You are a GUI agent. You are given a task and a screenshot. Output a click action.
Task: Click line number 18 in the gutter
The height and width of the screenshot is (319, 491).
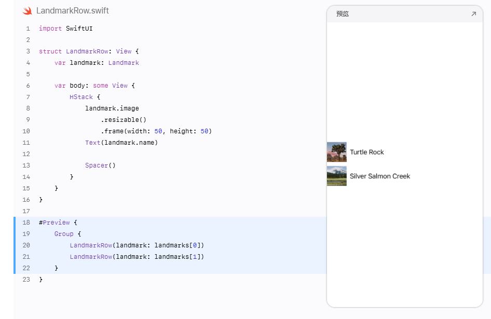(26, 223)
